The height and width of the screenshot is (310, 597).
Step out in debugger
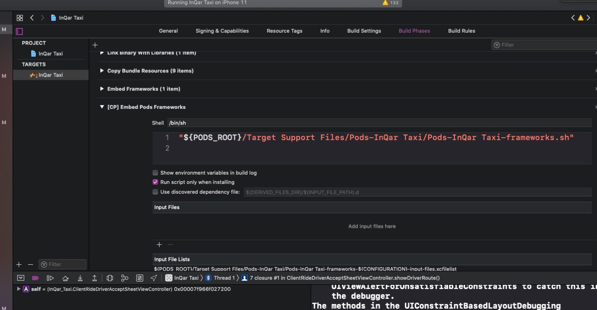click(x=94, y=278)
